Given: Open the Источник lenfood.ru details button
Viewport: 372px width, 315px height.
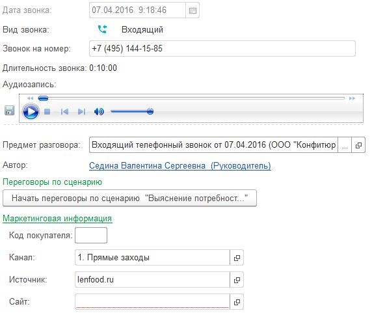Looking at the screenshot, I should pyautogui.click(x=237, y=280).
